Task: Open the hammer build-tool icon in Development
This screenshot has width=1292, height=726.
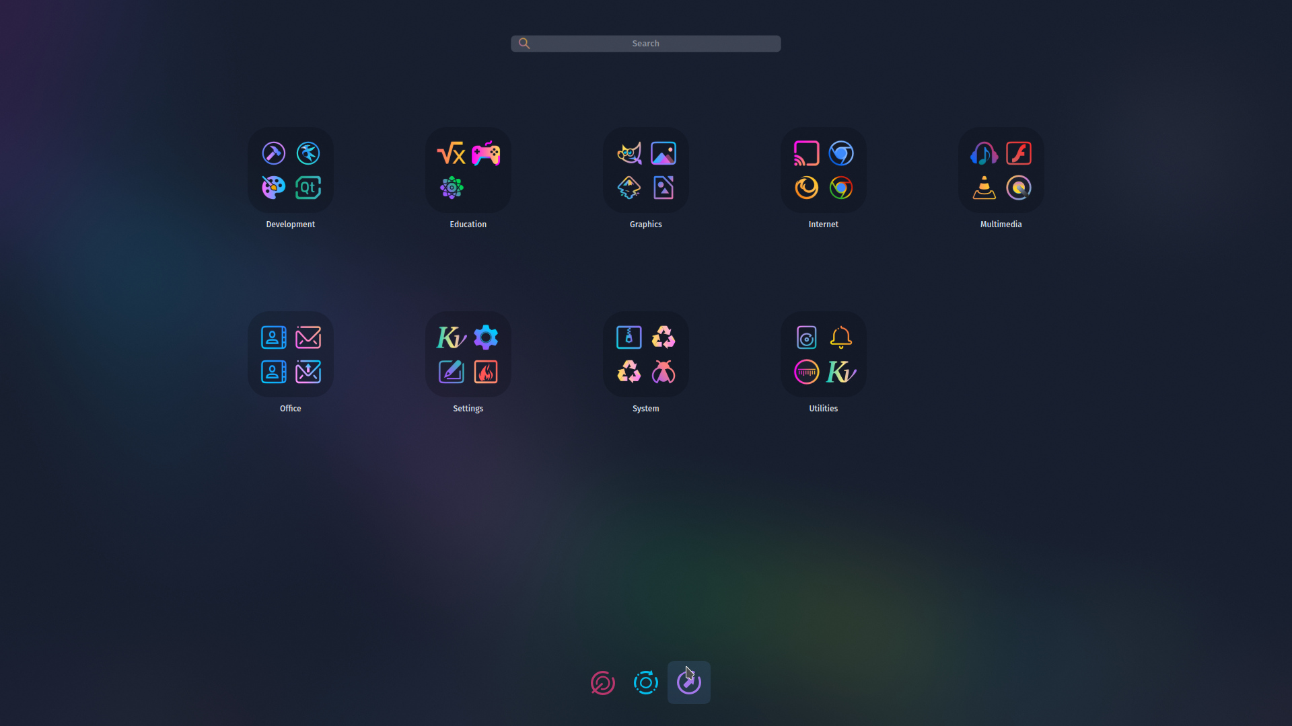Action: (273, 153)
